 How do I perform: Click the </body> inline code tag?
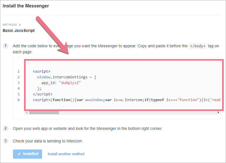click(197, 46)
